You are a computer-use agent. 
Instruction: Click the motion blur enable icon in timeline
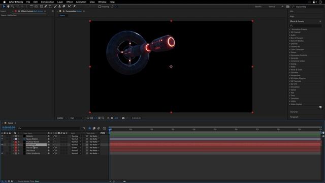tap(99, 128)
